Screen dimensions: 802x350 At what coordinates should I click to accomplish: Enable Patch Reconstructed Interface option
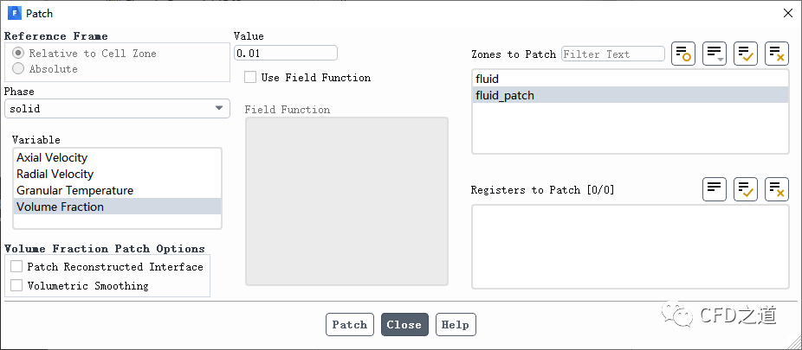[x=16, y=266]
